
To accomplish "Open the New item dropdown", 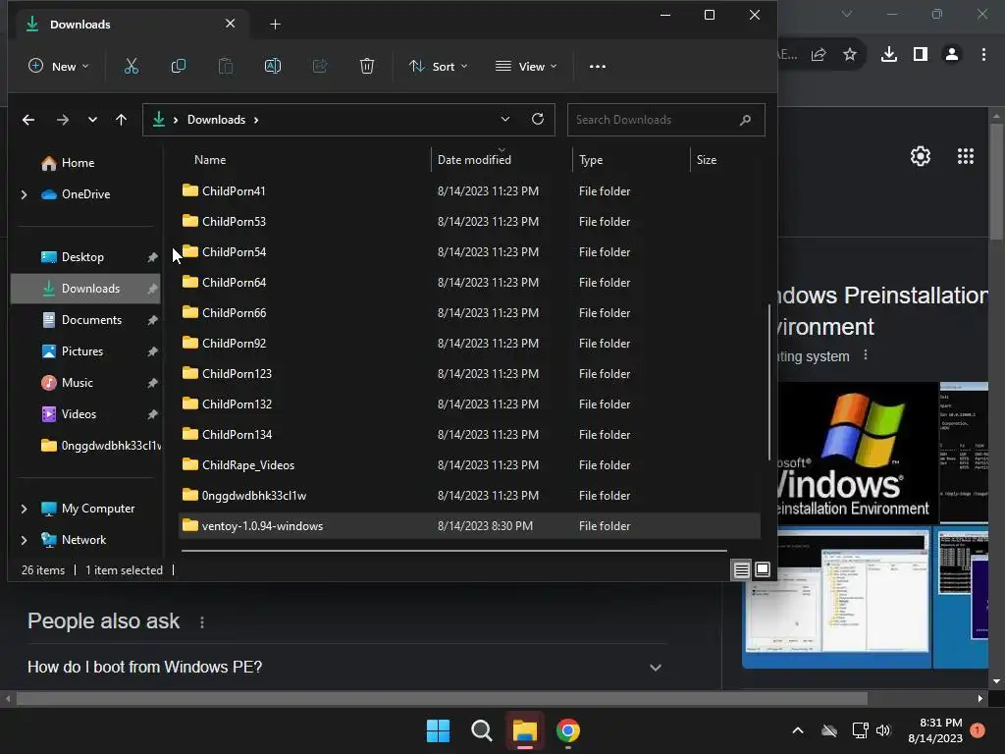I will coord(58,66).
